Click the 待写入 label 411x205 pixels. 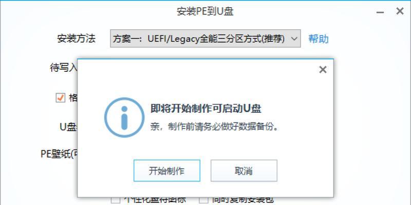[64, 68]
